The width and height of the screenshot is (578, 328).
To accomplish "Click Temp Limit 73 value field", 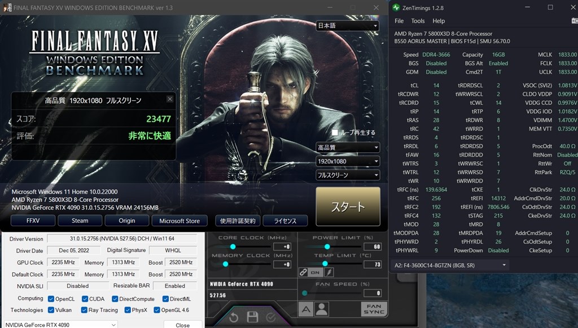I will pos(373,264).
